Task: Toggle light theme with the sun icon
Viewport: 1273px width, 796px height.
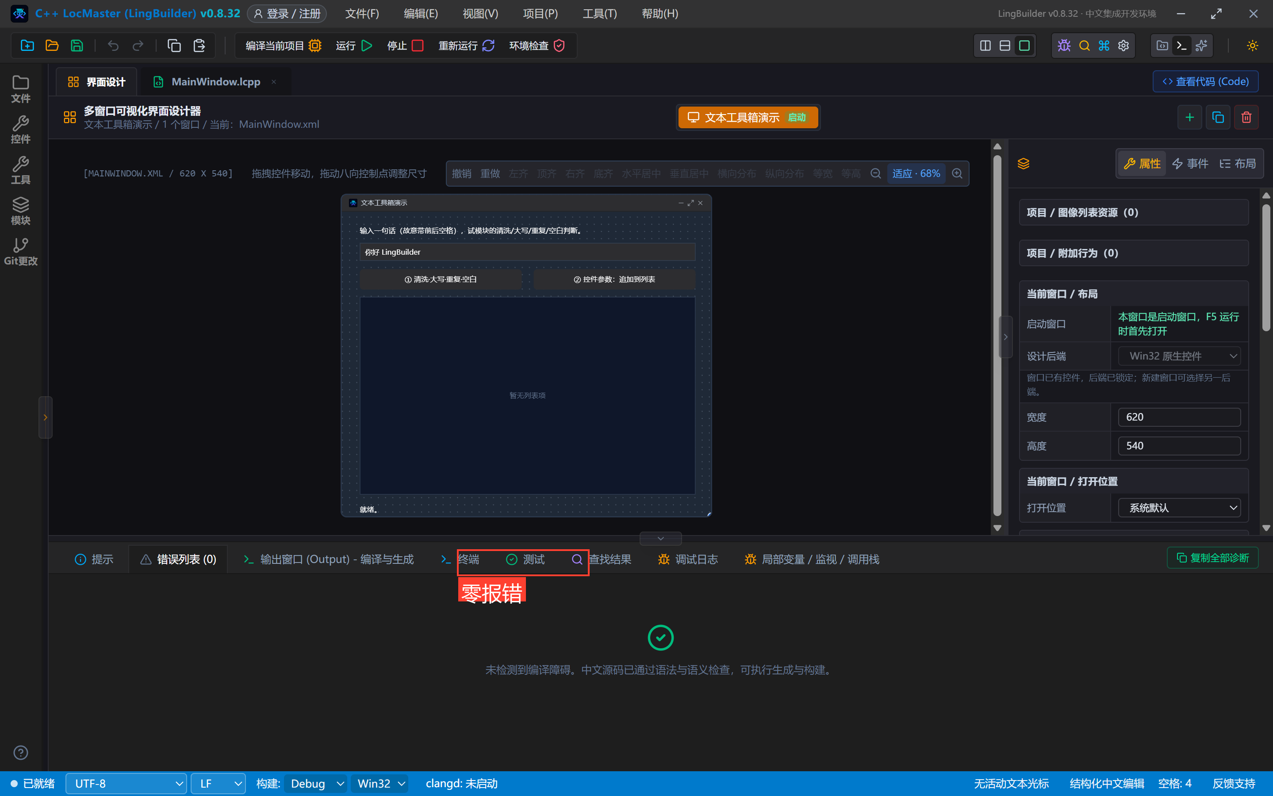Action: tap(1253, 45)
